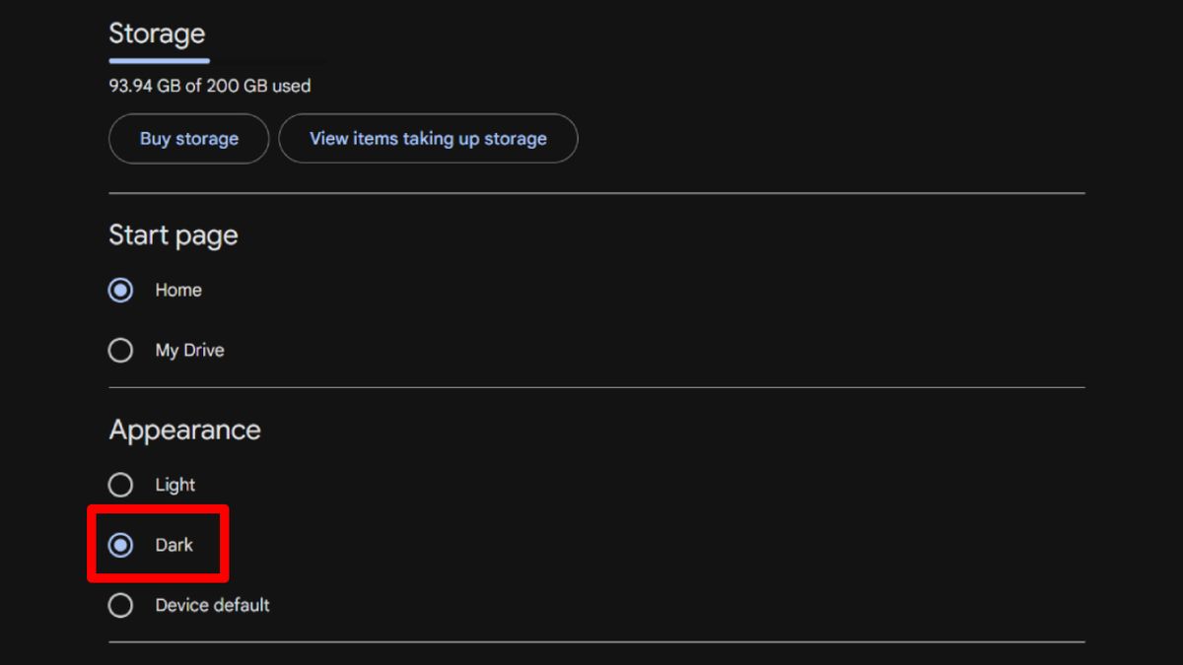Select the Dark appearance option

[x=120, y=543]
